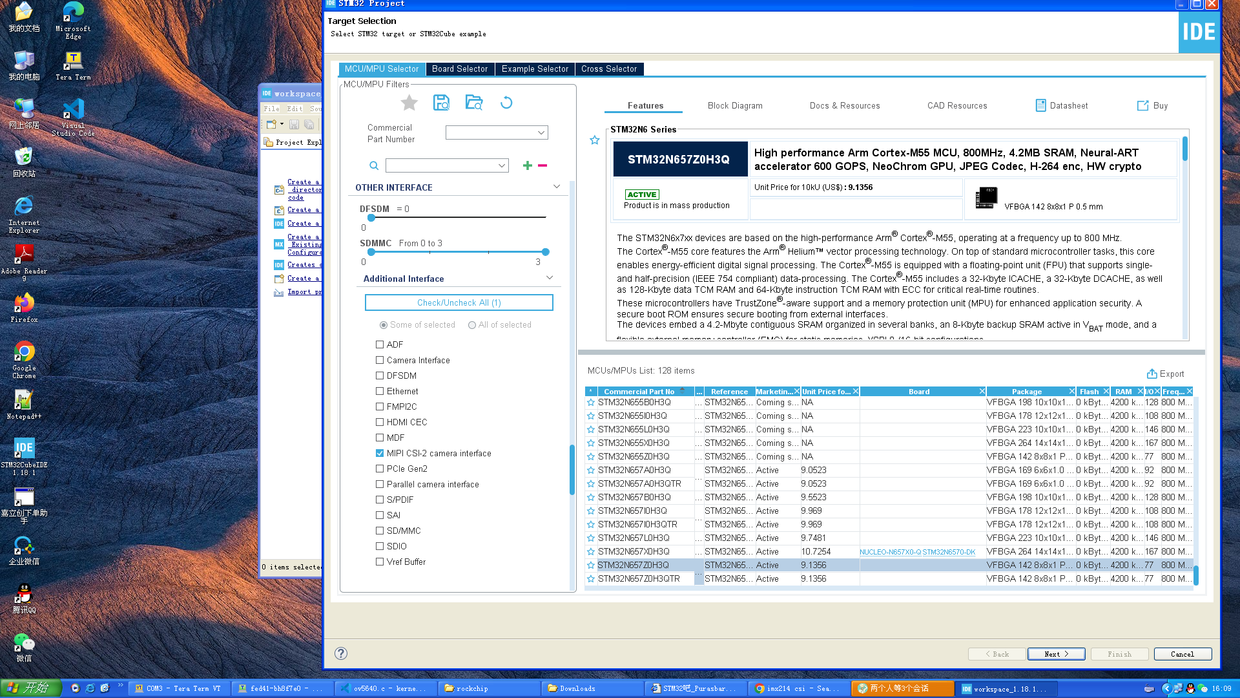Open Internet Explorer desktop icon
Screen dimensions: 1240x698
(x=24, y=214)
